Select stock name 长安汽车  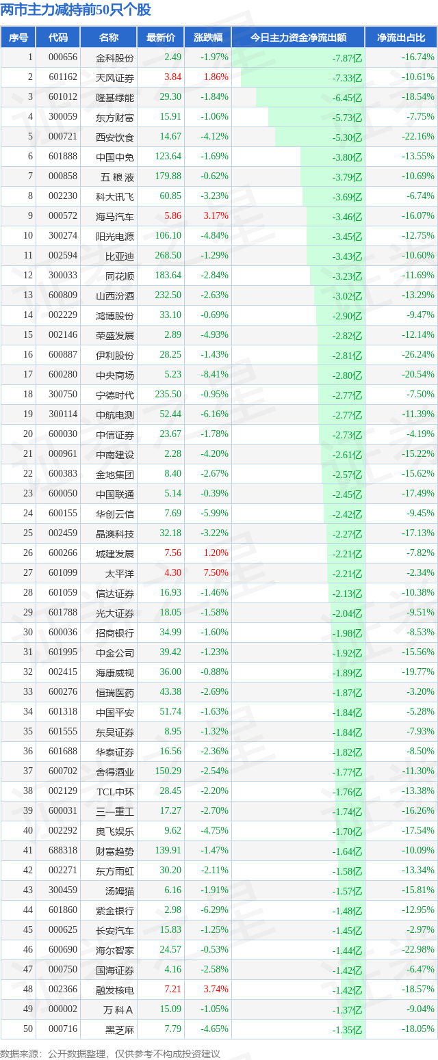click(x=115, y=931)
